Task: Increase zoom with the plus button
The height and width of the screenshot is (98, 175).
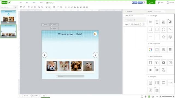Action: pos(173,96)
